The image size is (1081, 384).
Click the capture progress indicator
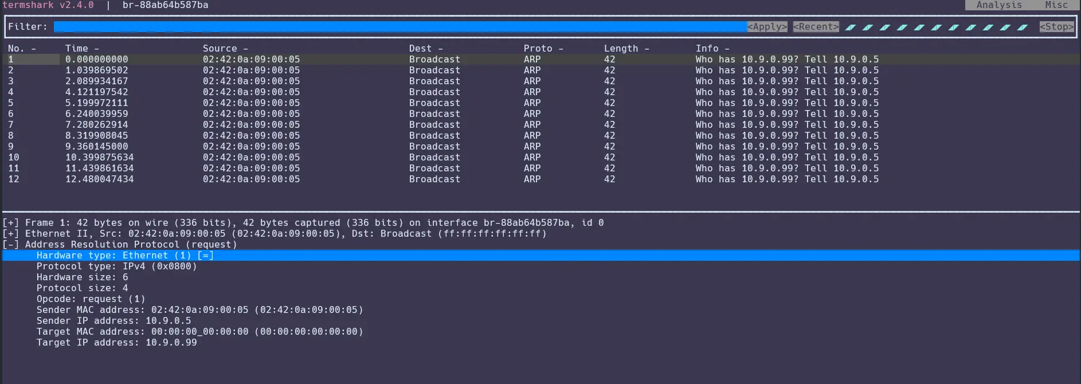(937, 27)
